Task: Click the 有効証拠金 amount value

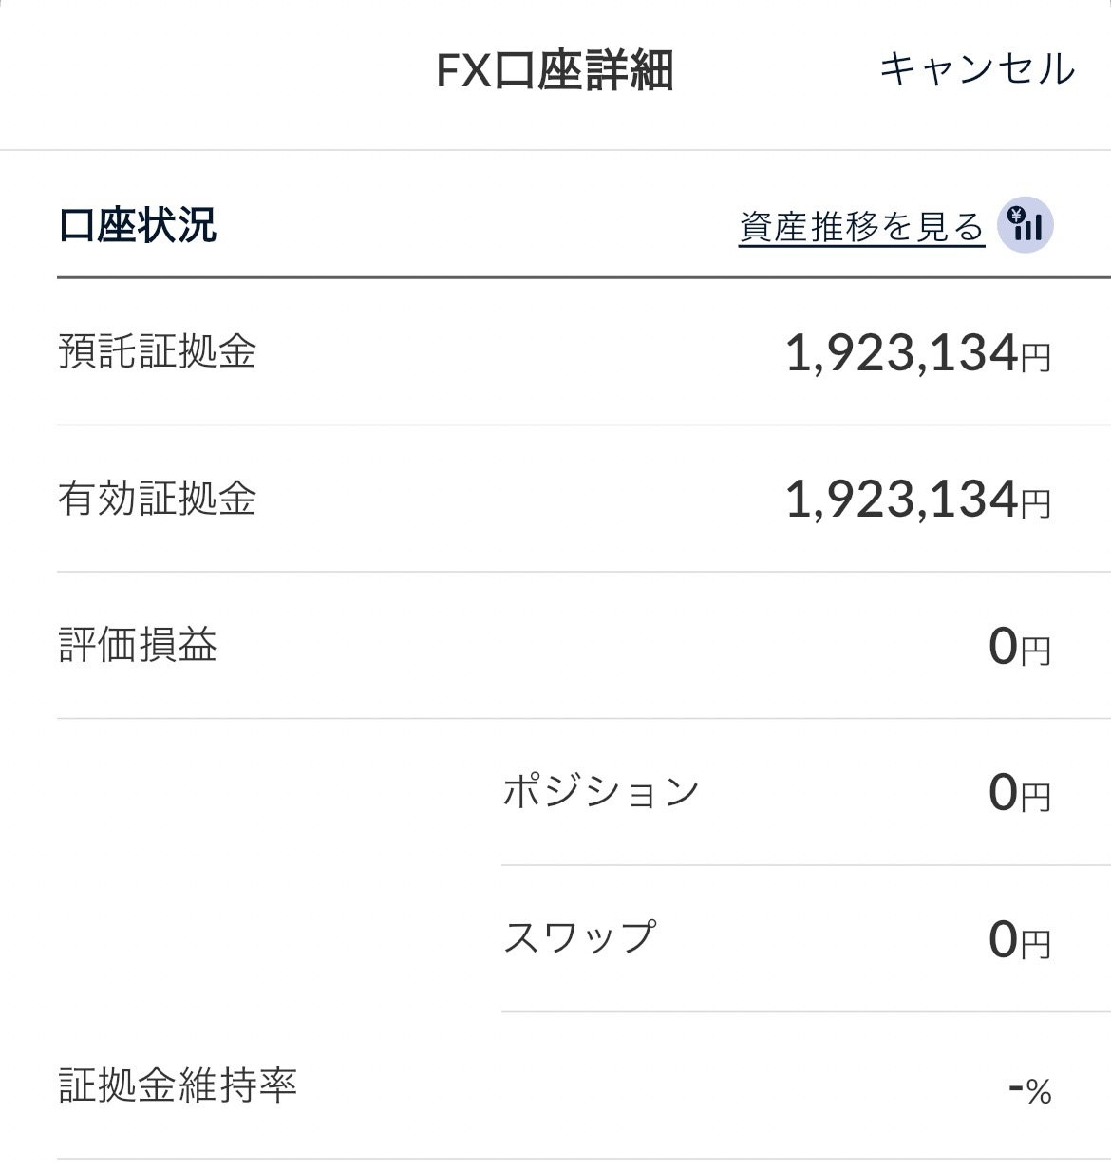Action: click(917, 500)
